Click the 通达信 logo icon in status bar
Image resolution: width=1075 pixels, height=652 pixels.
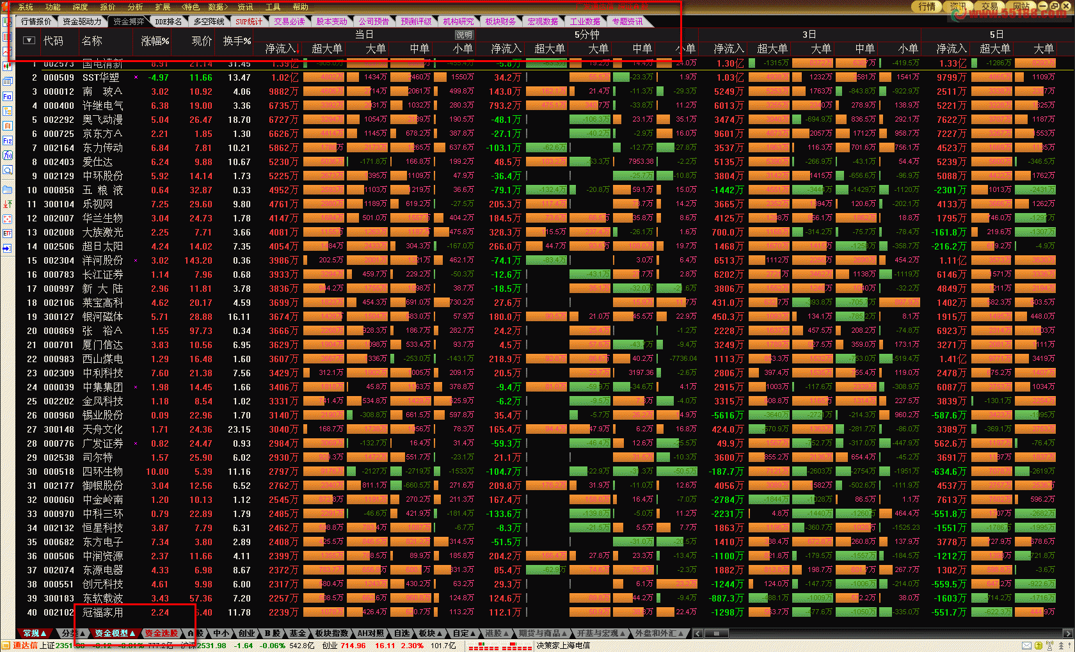coord(6,646)
